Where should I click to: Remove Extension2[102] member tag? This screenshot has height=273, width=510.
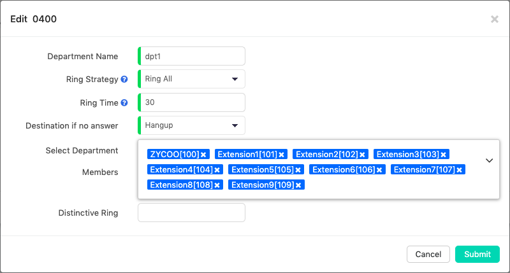(x=362, y=155)
